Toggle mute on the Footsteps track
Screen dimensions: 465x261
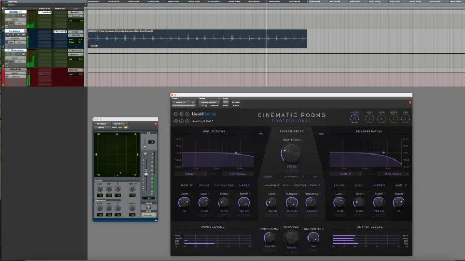[x=23, y=35]
